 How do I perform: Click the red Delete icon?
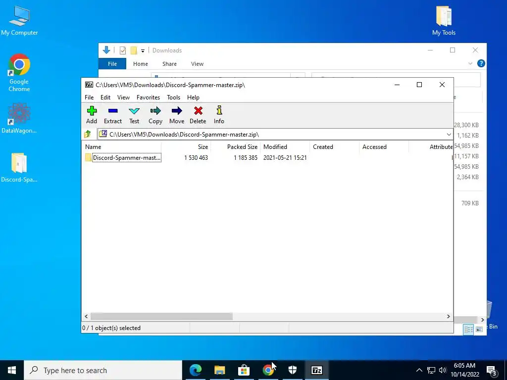(198, 115)
